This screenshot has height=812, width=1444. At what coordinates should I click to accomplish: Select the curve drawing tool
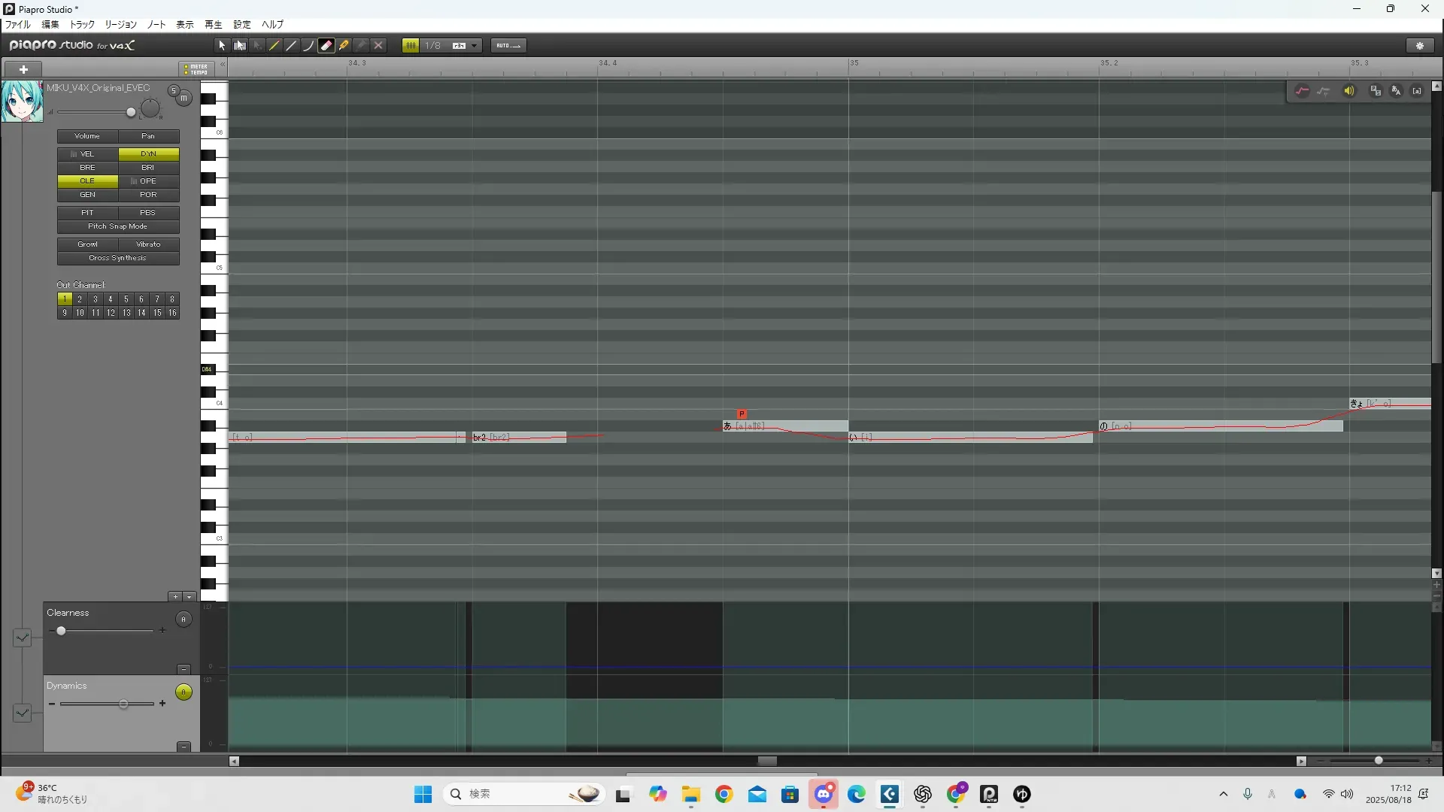point(308,46)
